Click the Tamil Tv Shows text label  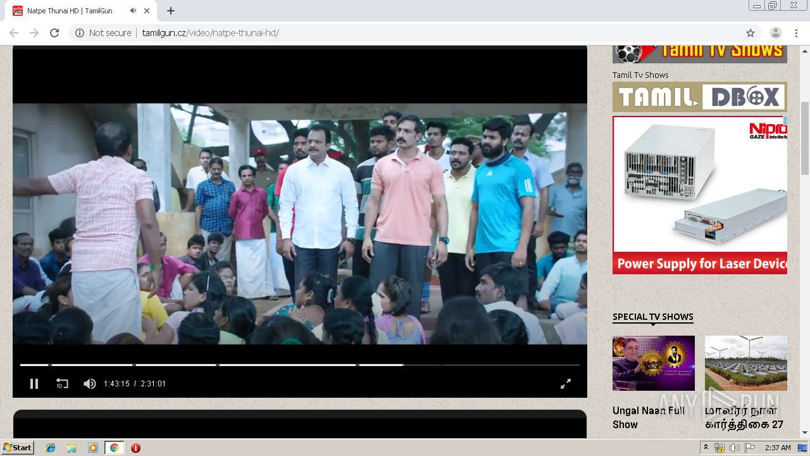640,75
